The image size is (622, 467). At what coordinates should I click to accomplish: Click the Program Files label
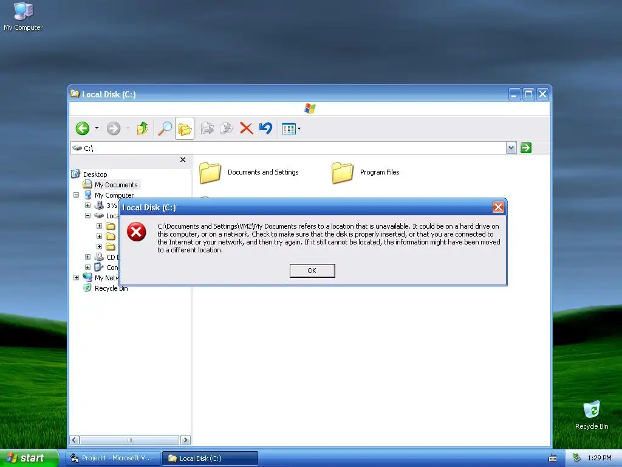(380, 172)
